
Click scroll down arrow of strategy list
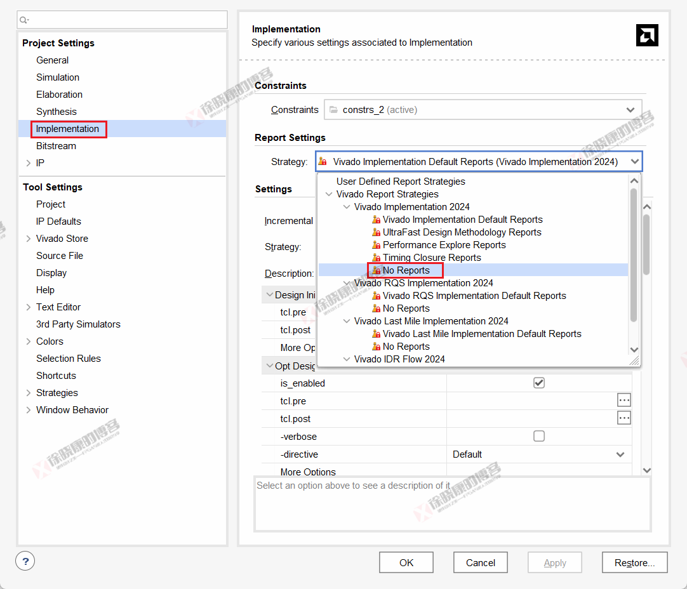click(x=634, y=350)
